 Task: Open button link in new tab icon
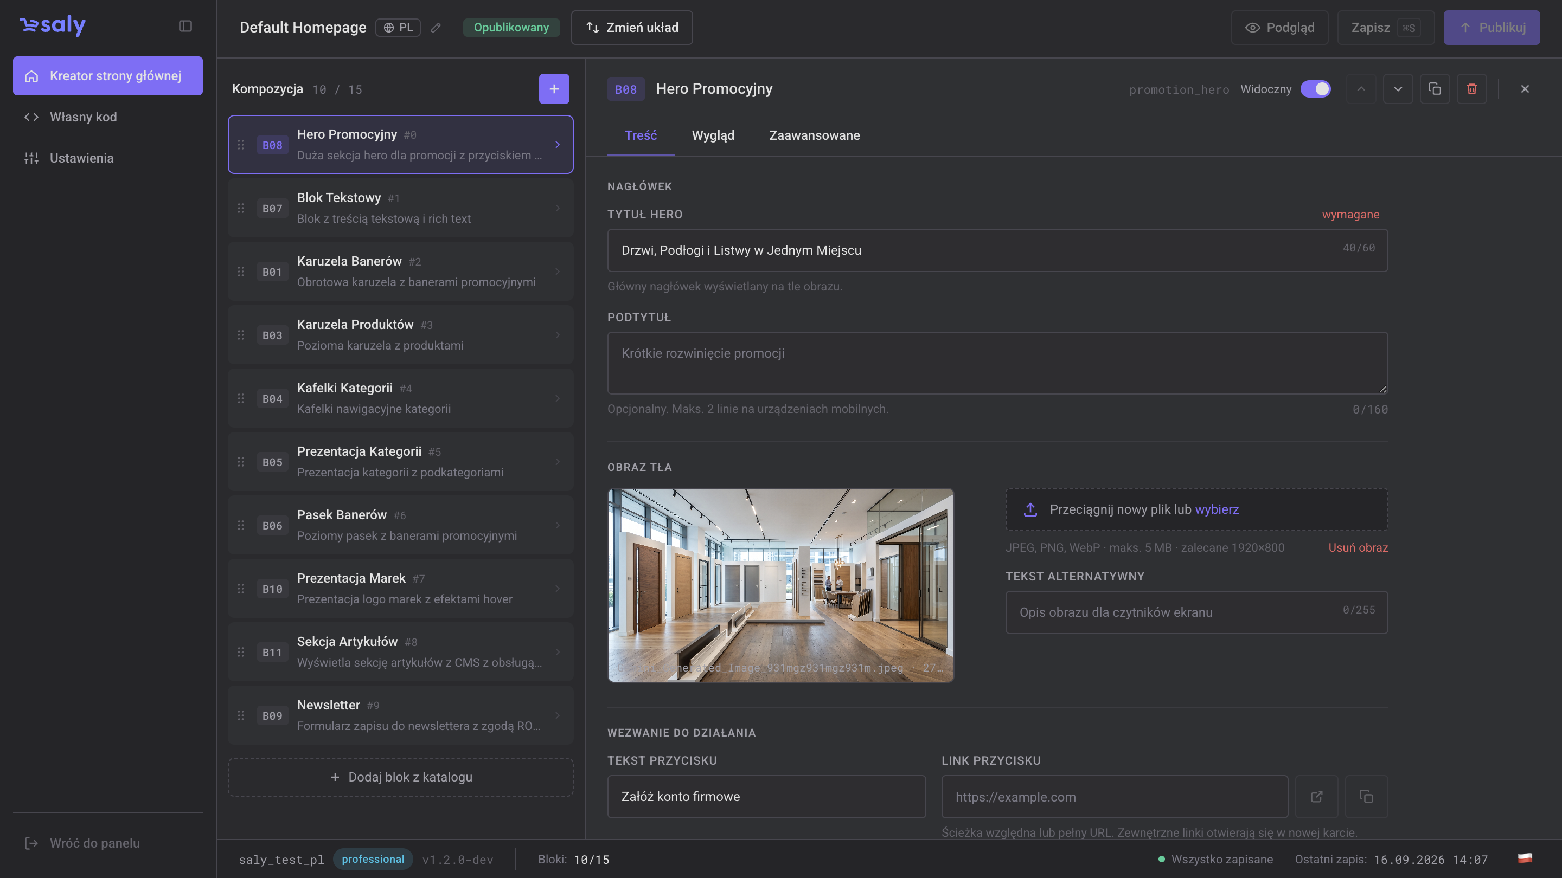(1316, 796)
